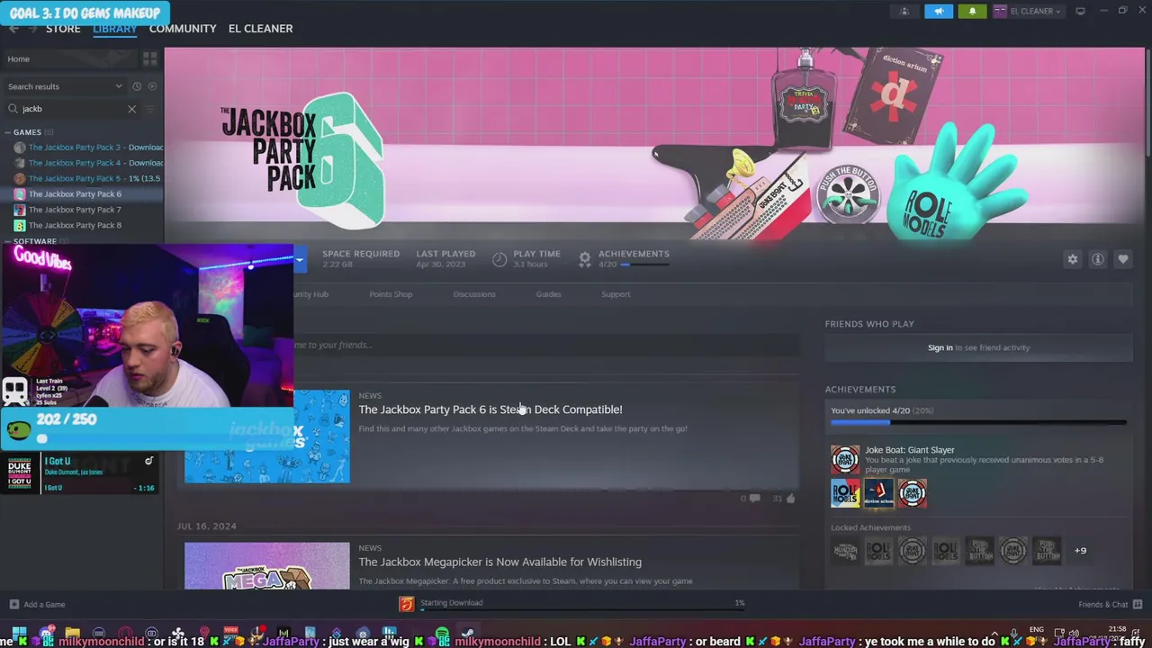Open the COMMUNITY tab
Viewport: 1152px width, 648px height.
pos(183,29)
